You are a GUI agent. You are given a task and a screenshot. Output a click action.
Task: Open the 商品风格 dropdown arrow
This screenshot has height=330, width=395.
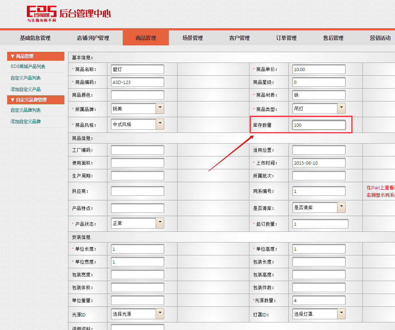point(160,124)
